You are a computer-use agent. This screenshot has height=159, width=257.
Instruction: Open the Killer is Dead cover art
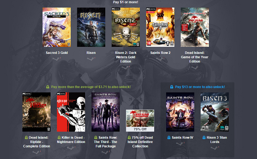(x=71, y=112)
